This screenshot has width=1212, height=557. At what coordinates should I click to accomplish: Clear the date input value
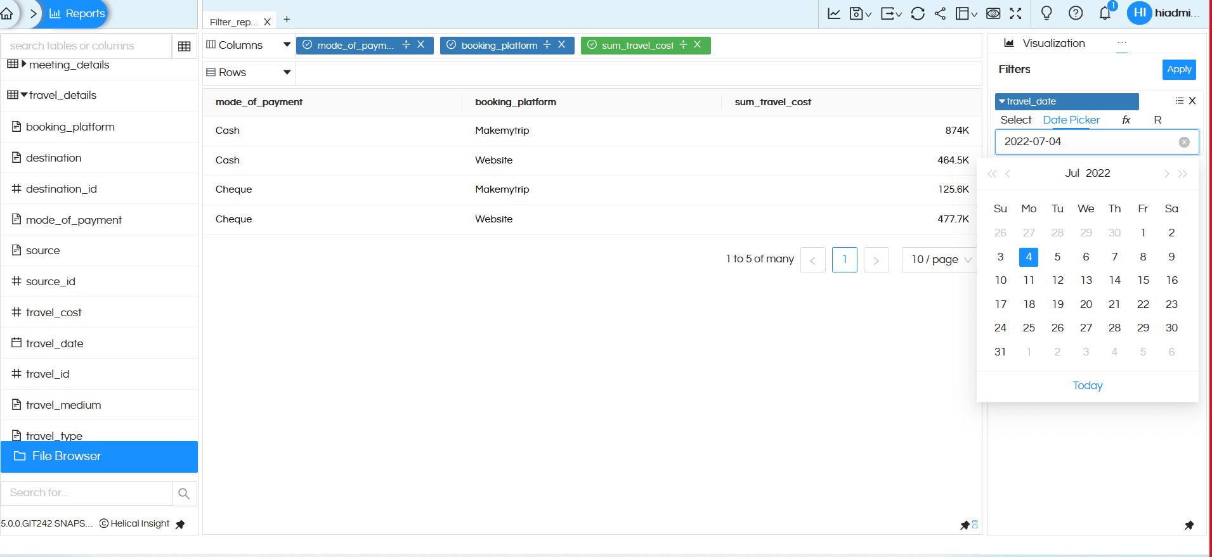click(x=1184, y=142)
